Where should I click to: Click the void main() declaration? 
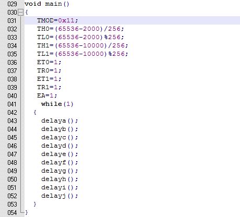(47, 4)
